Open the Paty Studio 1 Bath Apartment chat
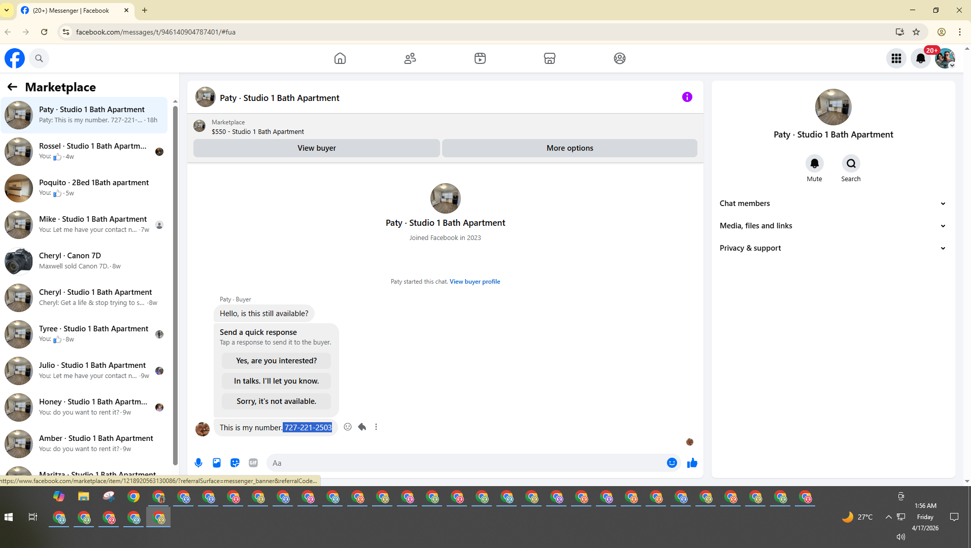The height and width of the screenshot is (548, 971). click(84, 115)
